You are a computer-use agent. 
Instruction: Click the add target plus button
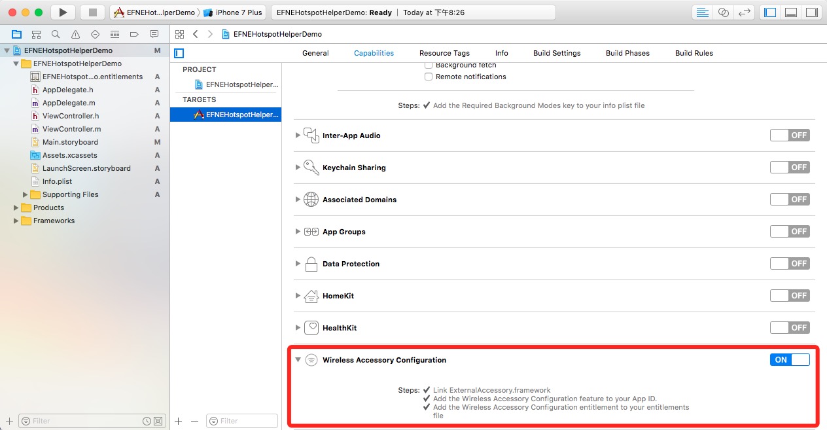178,421
